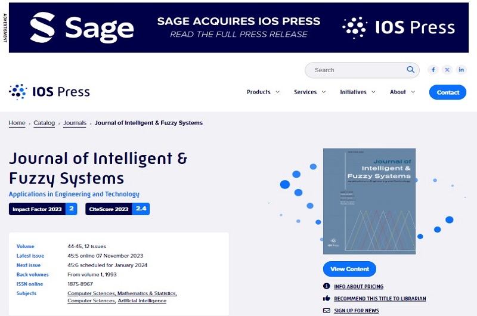Open Computer Sciences, Mathematics & Statistics subject link
Image resolution: width=477 pixels, height=316 pixels.
tap(122, 293)
